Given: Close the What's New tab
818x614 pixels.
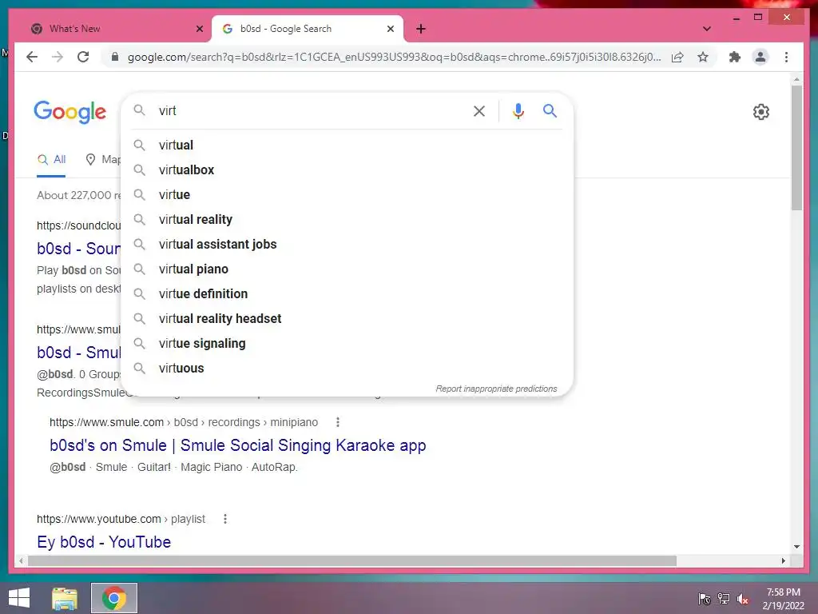Looking at the screenshot, I should [x=199, y=29].
